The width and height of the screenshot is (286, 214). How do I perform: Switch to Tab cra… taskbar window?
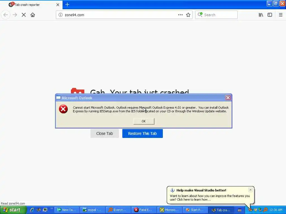221,210
